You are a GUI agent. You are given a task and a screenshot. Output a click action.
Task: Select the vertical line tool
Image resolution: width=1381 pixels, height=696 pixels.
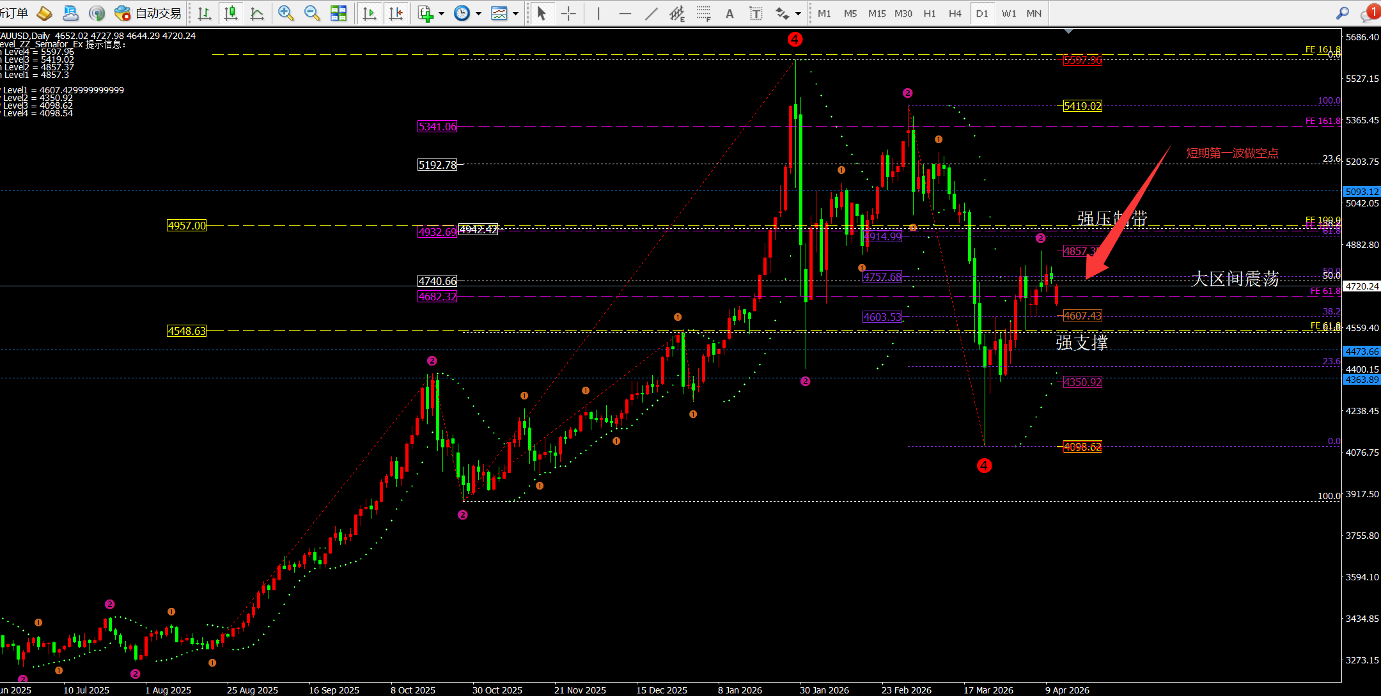[598, 13]
